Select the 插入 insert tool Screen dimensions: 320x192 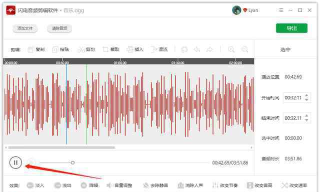[135, 49]
